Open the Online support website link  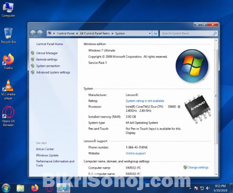point(136,153)
